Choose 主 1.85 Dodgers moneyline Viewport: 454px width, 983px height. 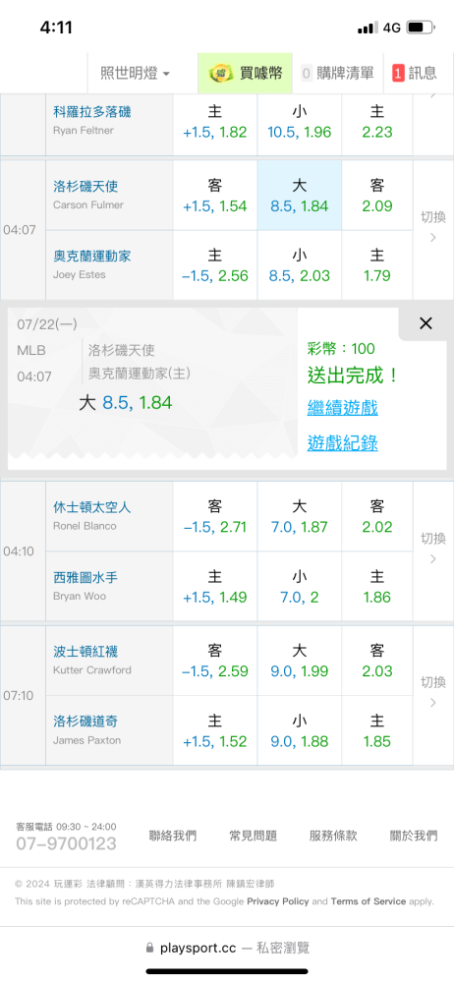[x=377, y=731]
